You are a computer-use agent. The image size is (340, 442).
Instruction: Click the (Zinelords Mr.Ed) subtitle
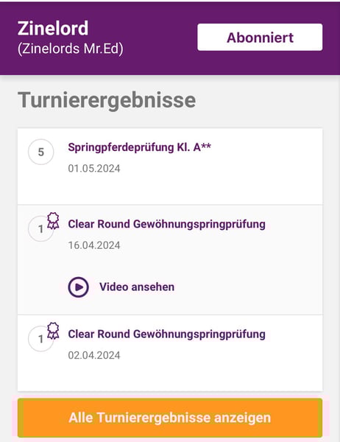click(x=71, y=49)
